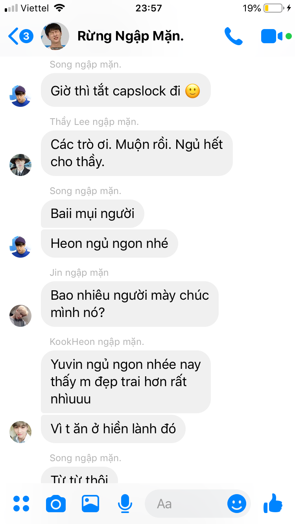295x524 pixels.
Task: Tap KookHeon's avatar near Vì t ăn message
Action: [20, 432]
